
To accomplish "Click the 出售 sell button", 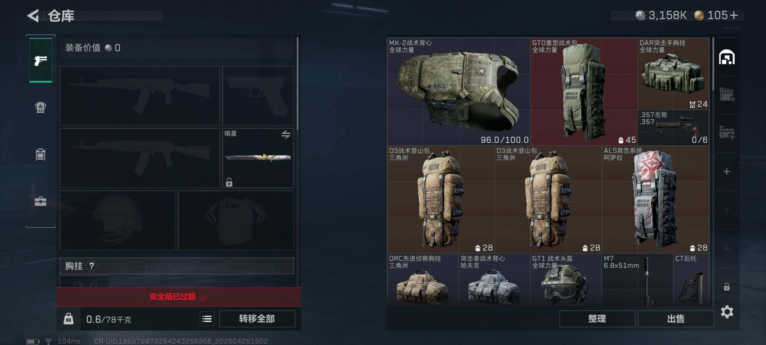I will tap(676, 319).
